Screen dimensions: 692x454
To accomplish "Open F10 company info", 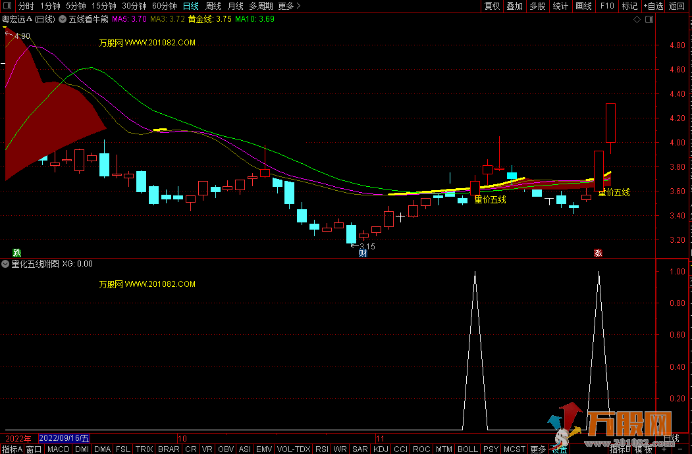I will point(607,6).
